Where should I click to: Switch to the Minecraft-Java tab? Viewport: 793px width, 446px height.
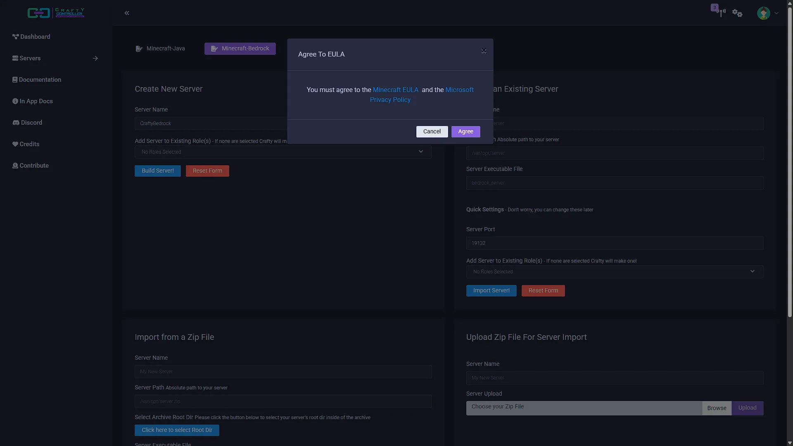(160, 49)
